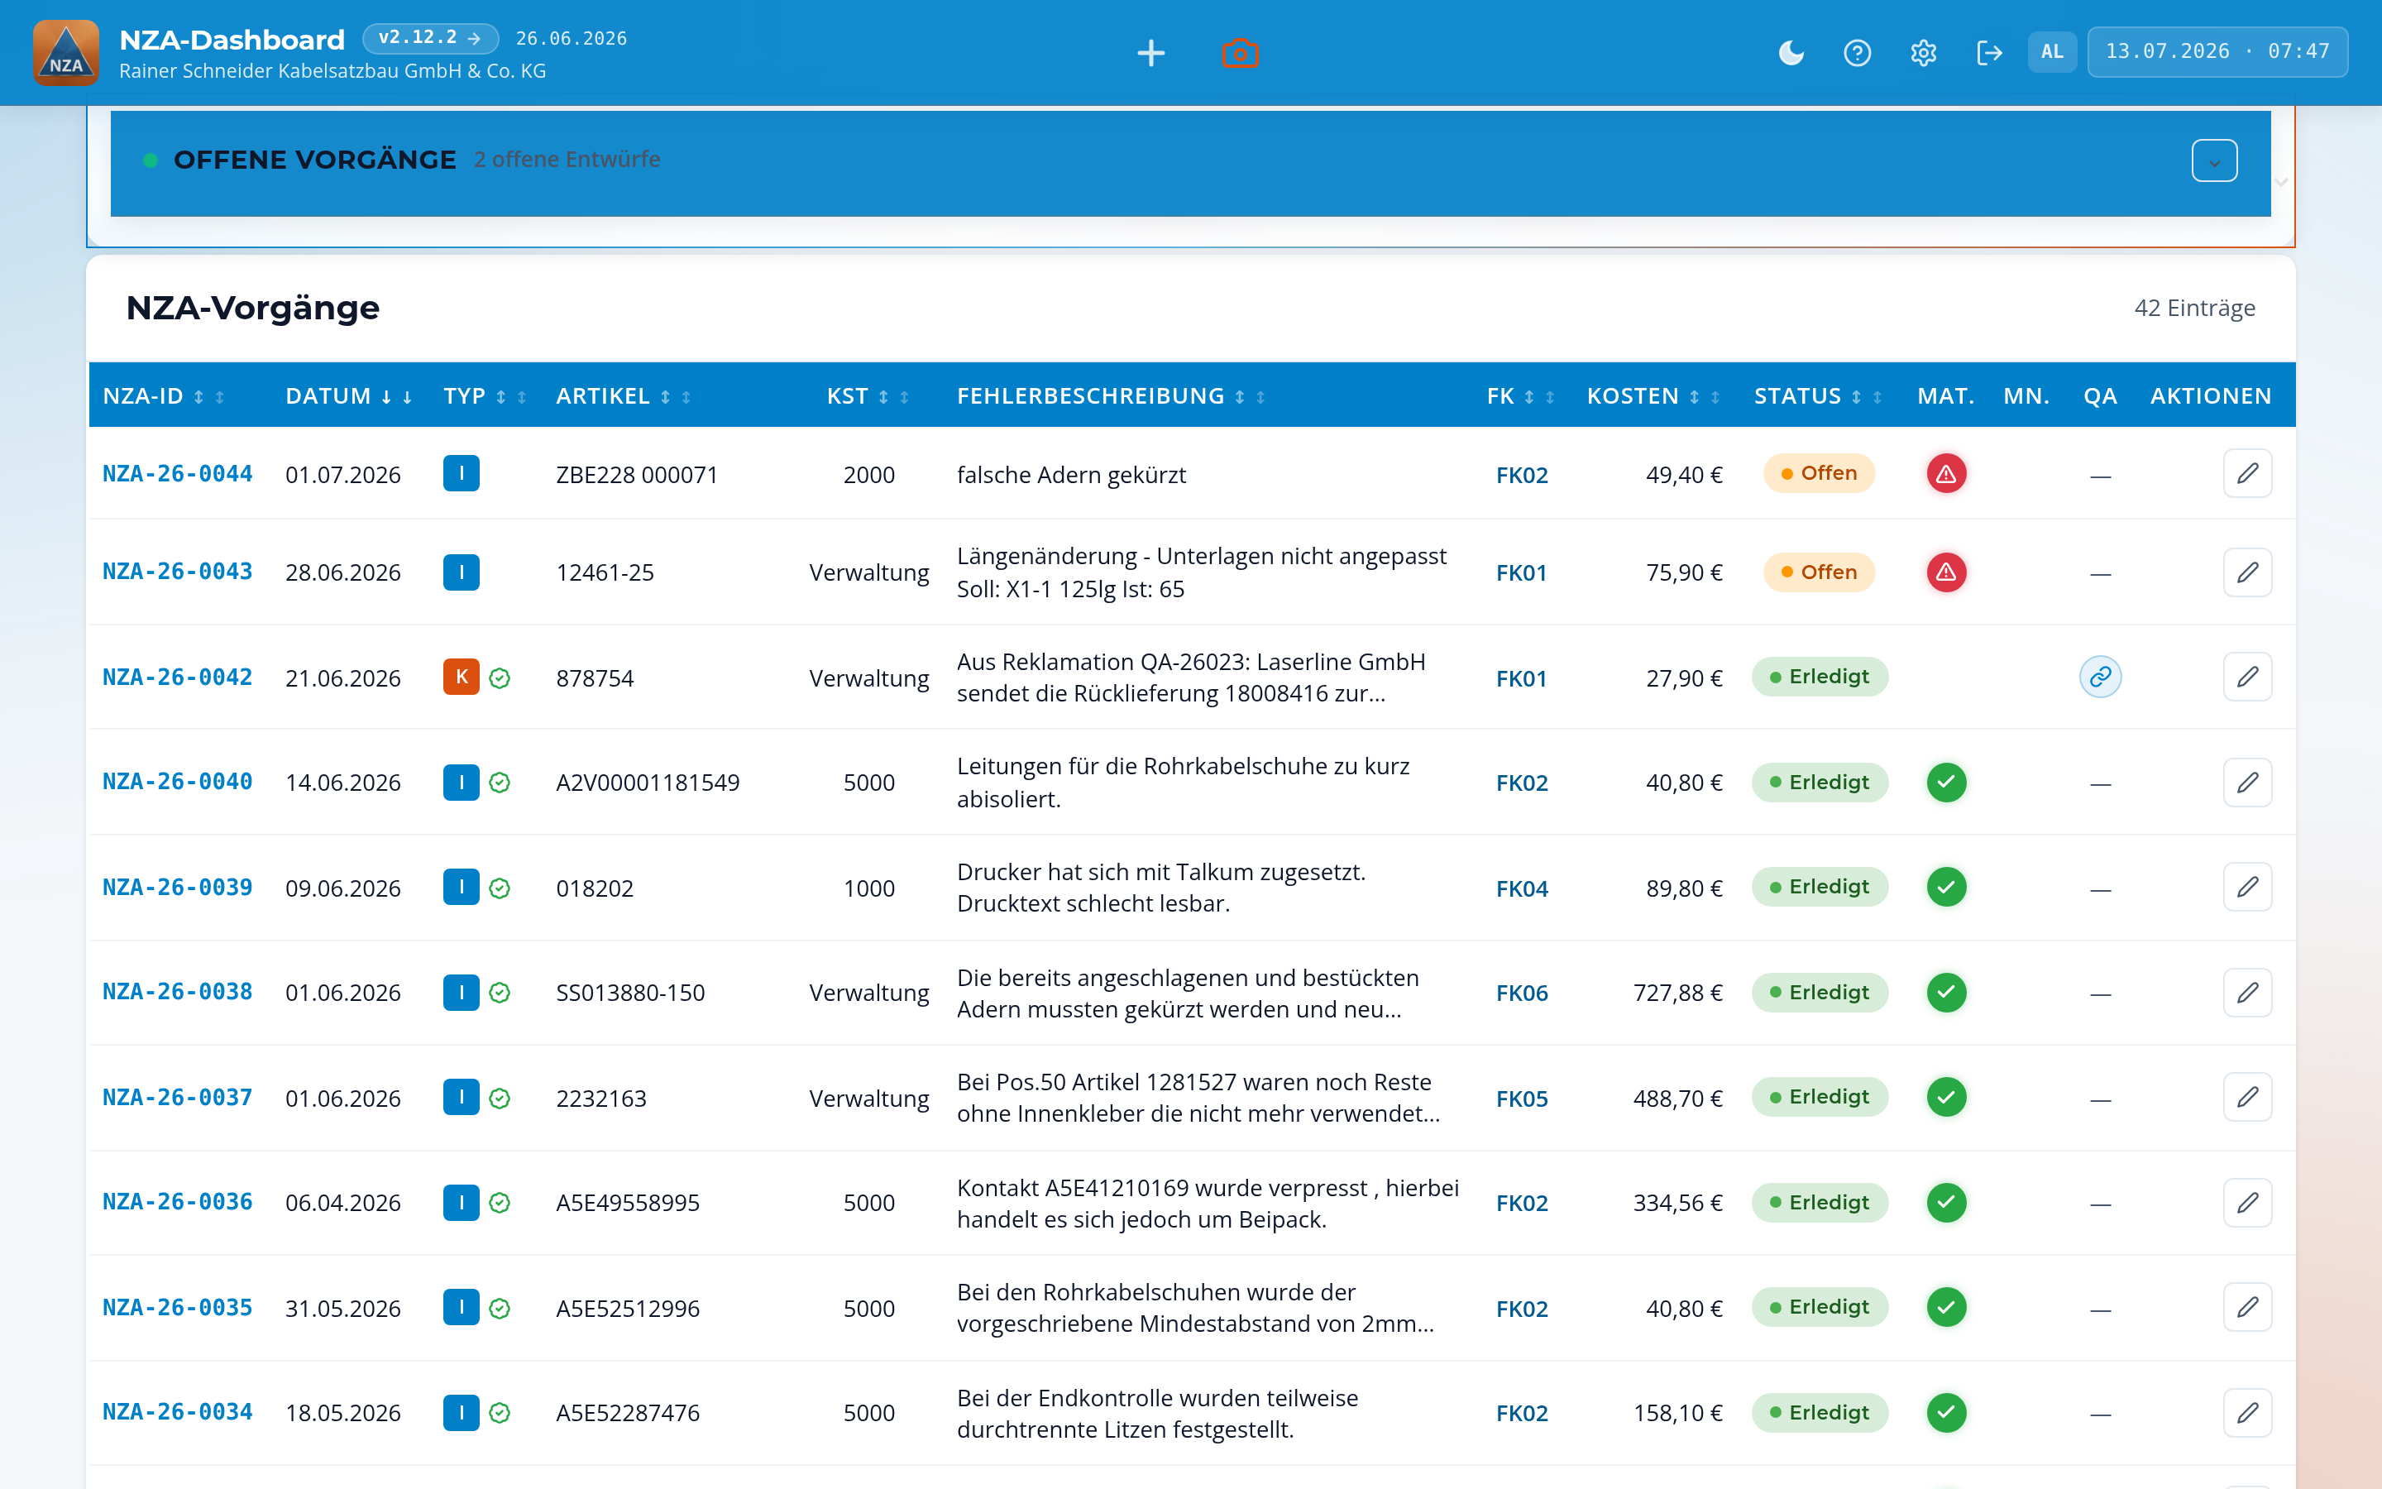Sort table by Status column
The height and width of the screenshot is (1489, 2382).
[1818, 396]
